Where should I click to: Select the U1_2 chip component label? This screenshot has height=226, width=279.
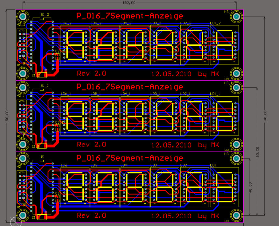(x=45, y=14)
